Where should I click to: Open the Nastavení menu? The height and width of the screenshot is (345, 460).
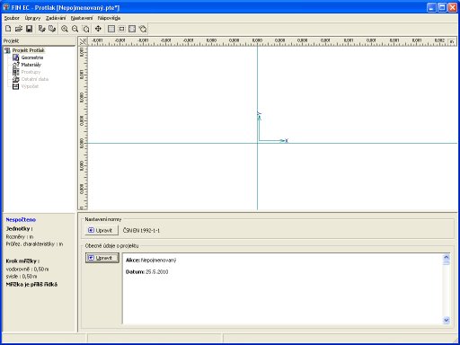(82, 18)
